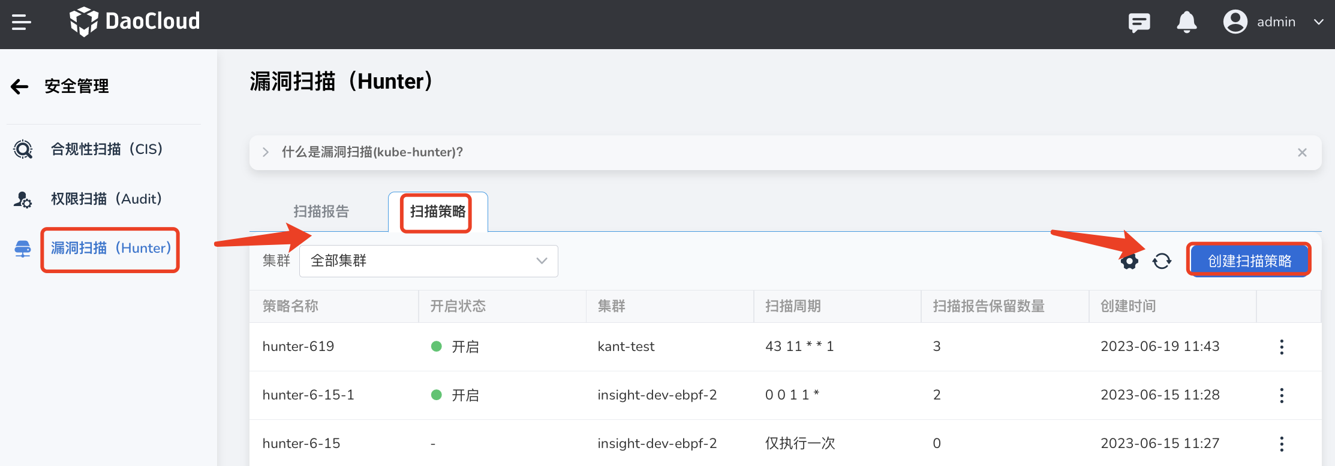This screenshot has width=1335, height=466.
Task: Click the 创建扫描策略 button
Action: [1249, 261]
